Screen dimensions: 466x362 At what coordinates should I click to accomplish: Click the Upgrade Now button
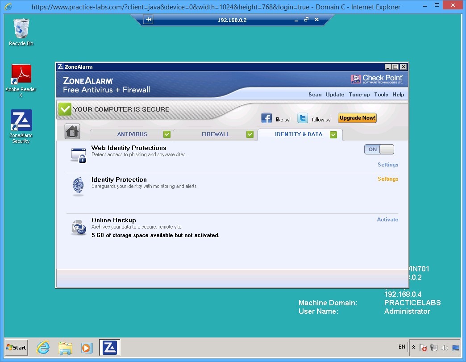pyautogui.click(x=357, y=118)
